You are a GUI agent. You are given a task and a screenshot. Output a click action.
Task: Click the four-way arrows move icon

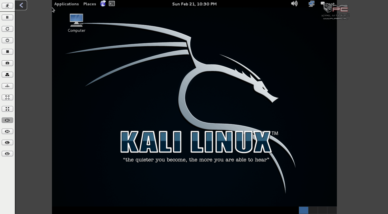point(7,86)
